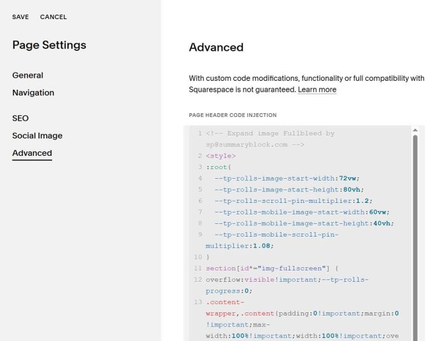Follow the Learn more link
The width and height of the screenshot is (445, 341).
click(x=317, y=90)
